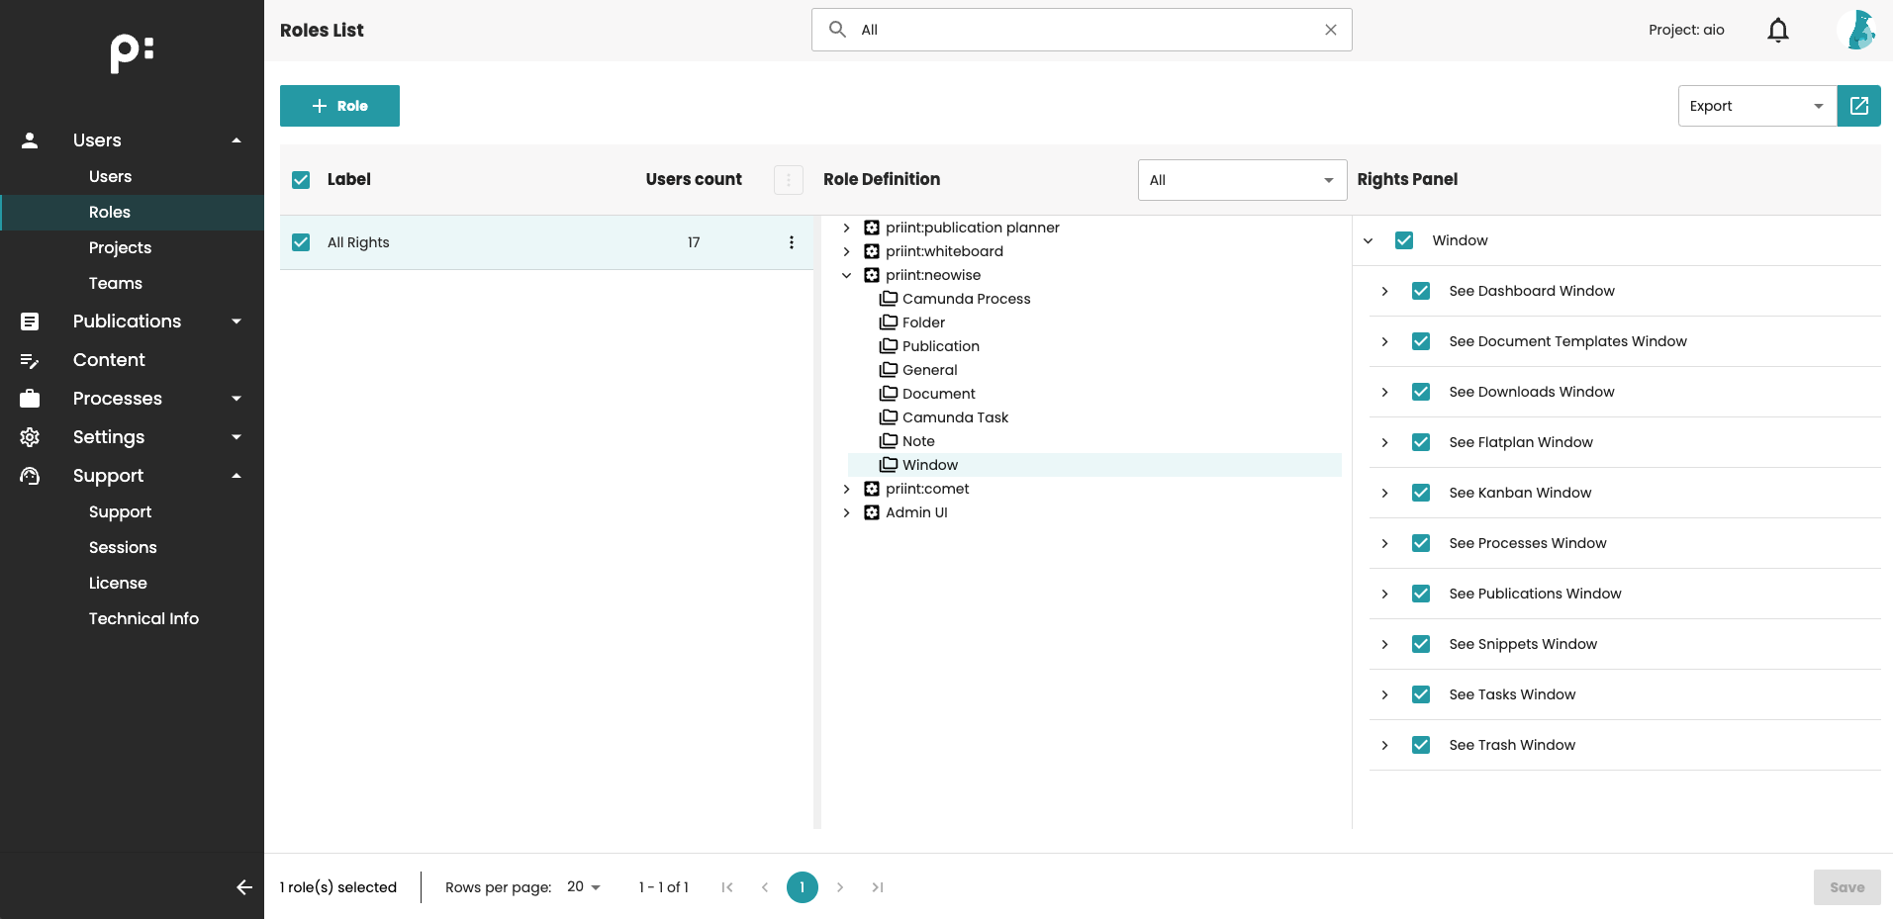The width and height of the screenshot is (1893, 919).
Task: Click the column options icon beside Users count
Action: (788, 180)
